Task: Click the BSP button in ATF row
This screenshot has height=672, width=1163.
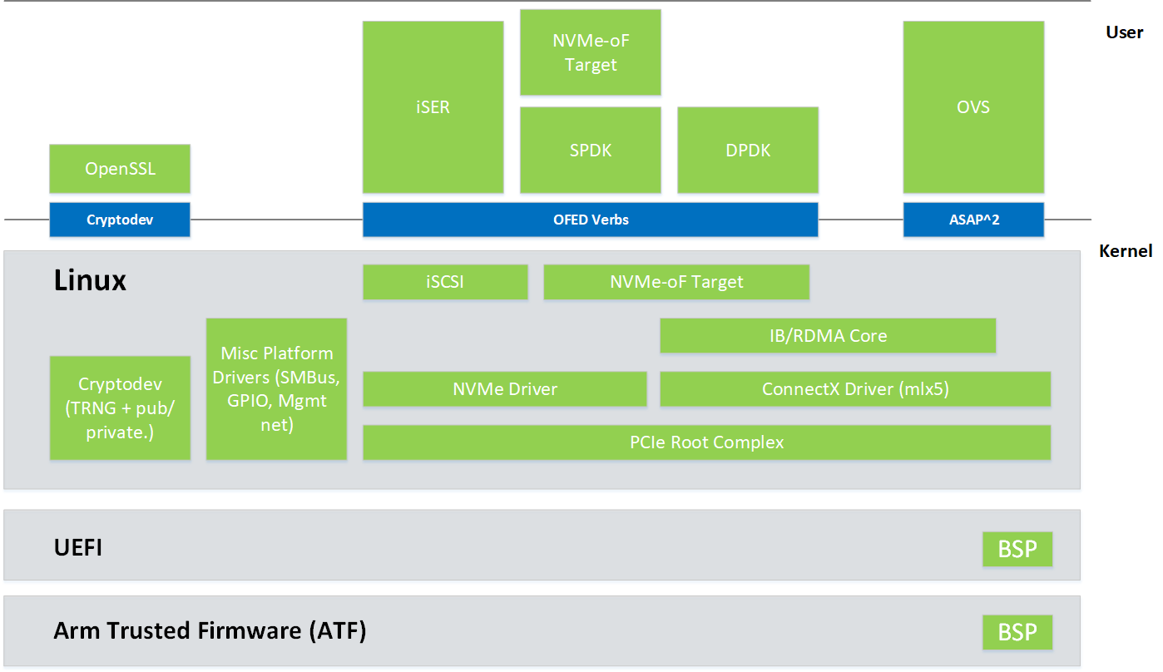Action: [1017, 632]
